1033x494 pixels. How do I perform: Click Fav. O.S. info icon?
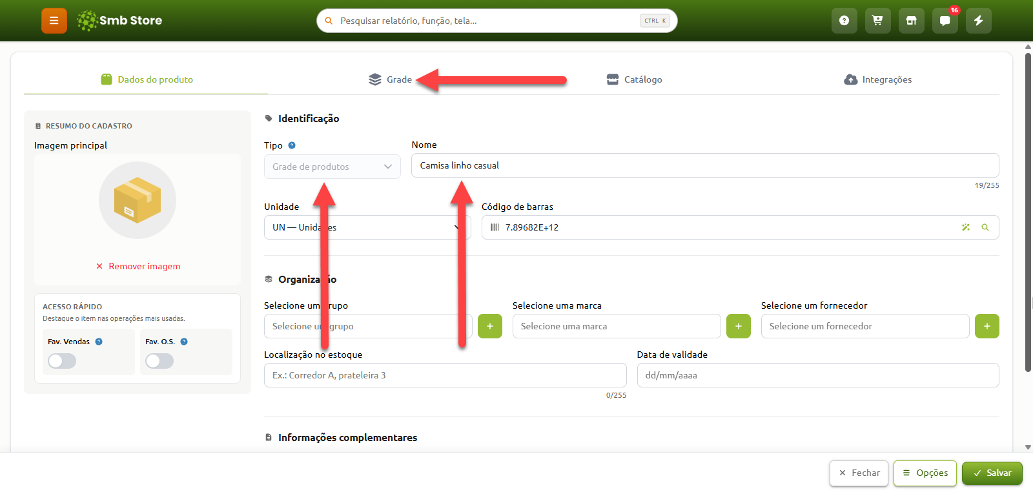(184, 342)
